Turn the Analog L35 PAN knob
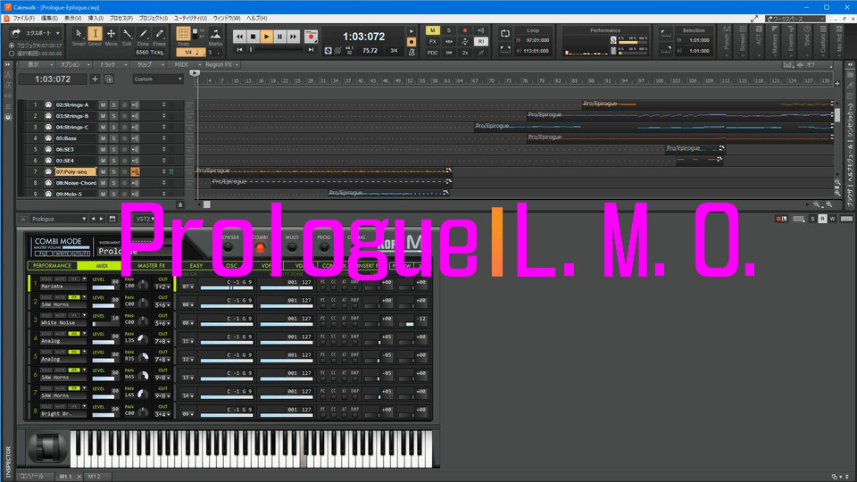 (x=143, y=339)
